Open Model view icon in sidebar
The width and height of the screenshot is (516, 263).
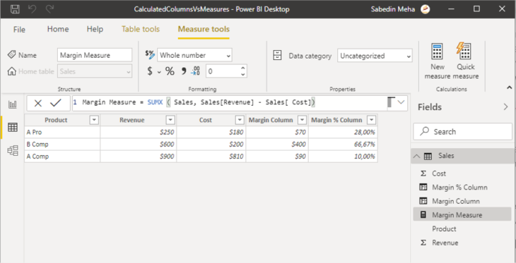(13, 150)
